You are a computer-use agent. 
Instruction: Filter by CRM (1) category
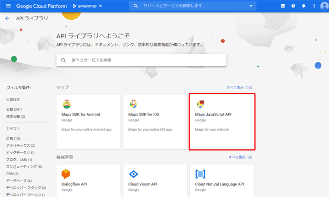pyautogui.click(x=13, y=174)
